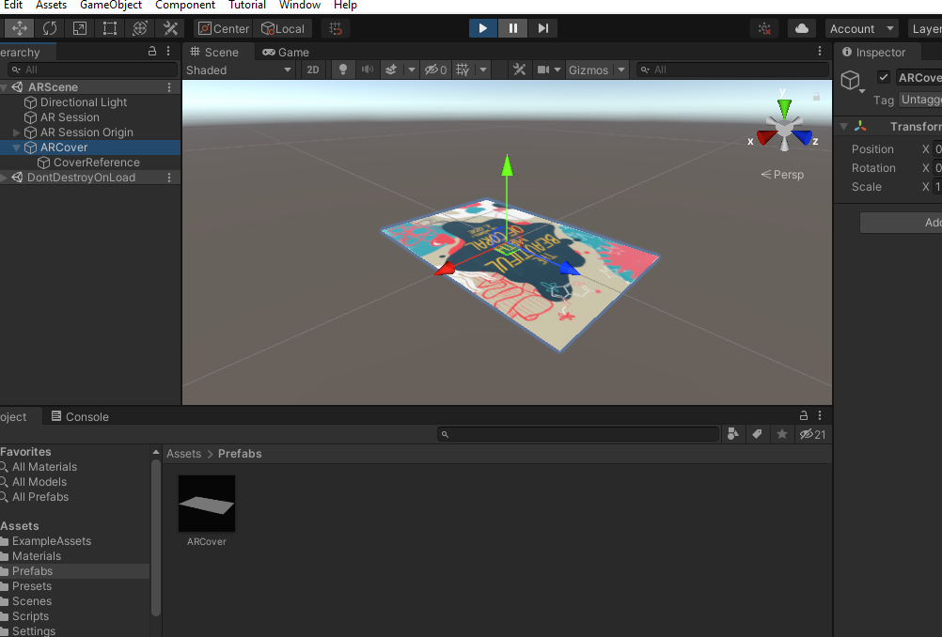Open the Window menu

click(x=300, y=6)
